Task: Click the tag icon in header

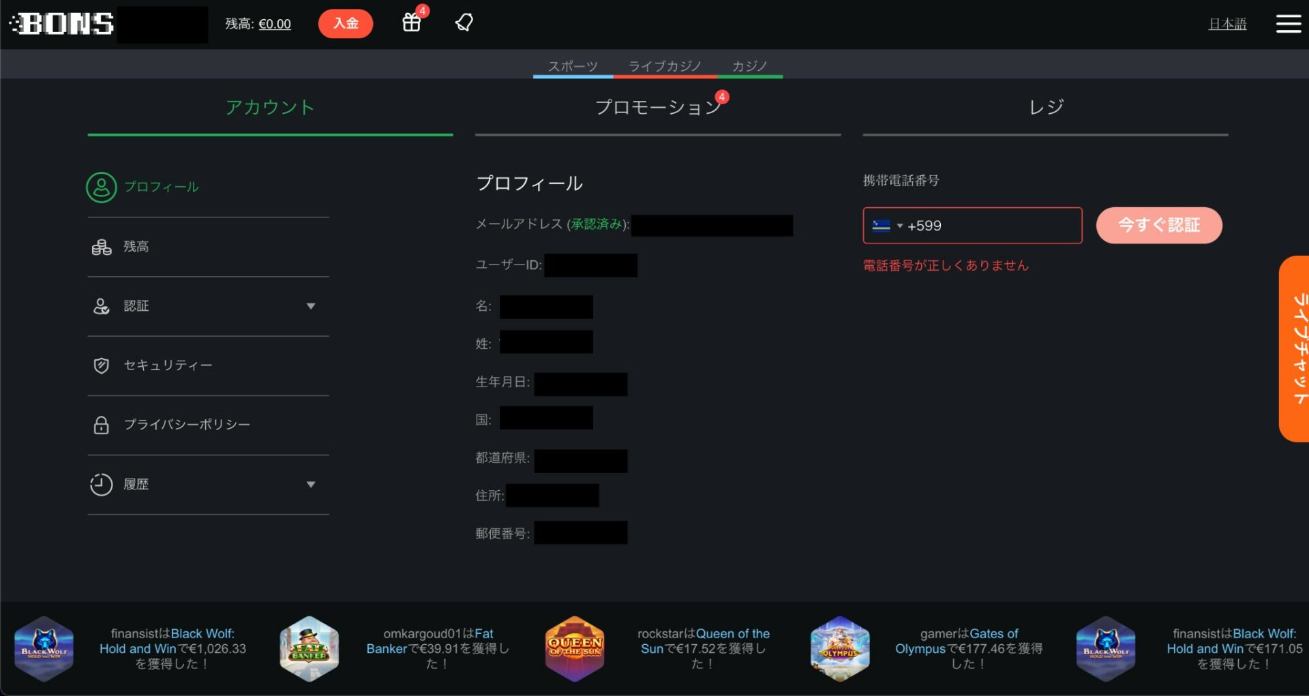Action: coord(464,22)
